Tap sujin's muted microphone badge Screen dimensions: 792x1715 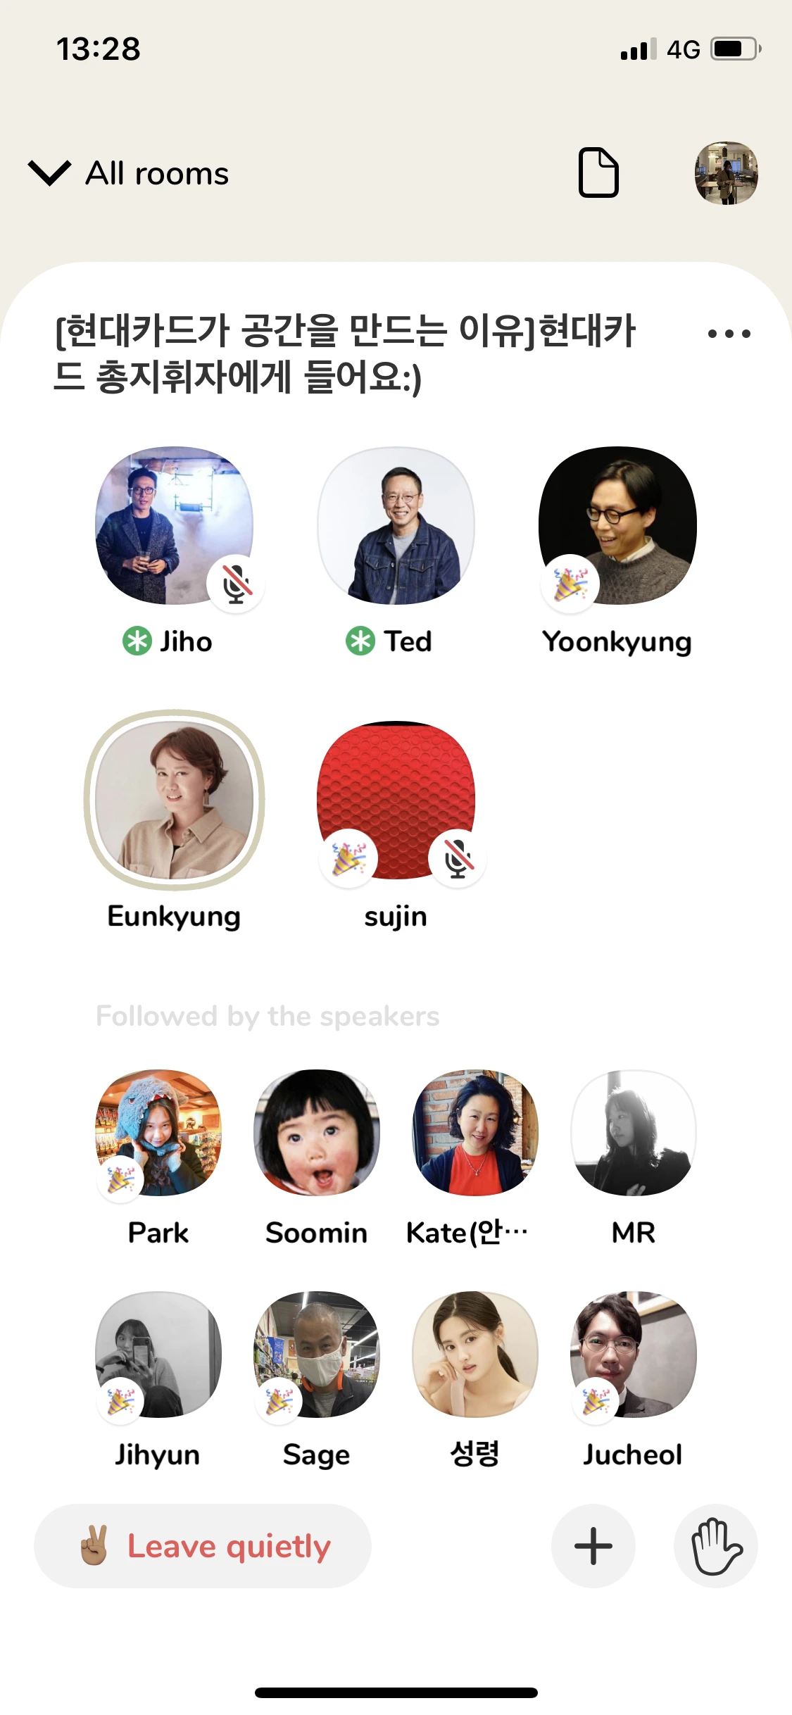[458, 858]
